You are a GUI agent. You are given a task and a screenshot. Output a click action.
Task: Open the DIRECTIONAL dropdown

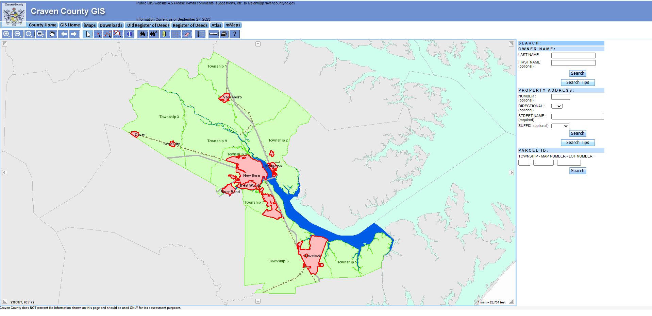[x=557, y=106]
